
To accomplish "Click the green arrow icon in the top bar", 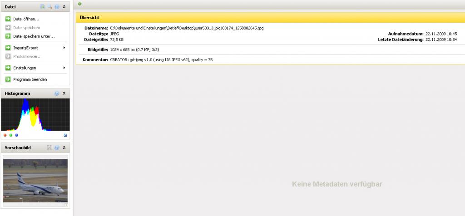I will coord(79,4).
